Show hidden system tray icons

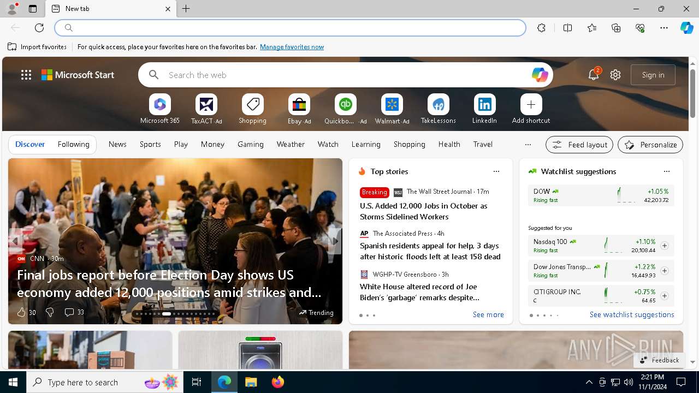tap(589, 382)
